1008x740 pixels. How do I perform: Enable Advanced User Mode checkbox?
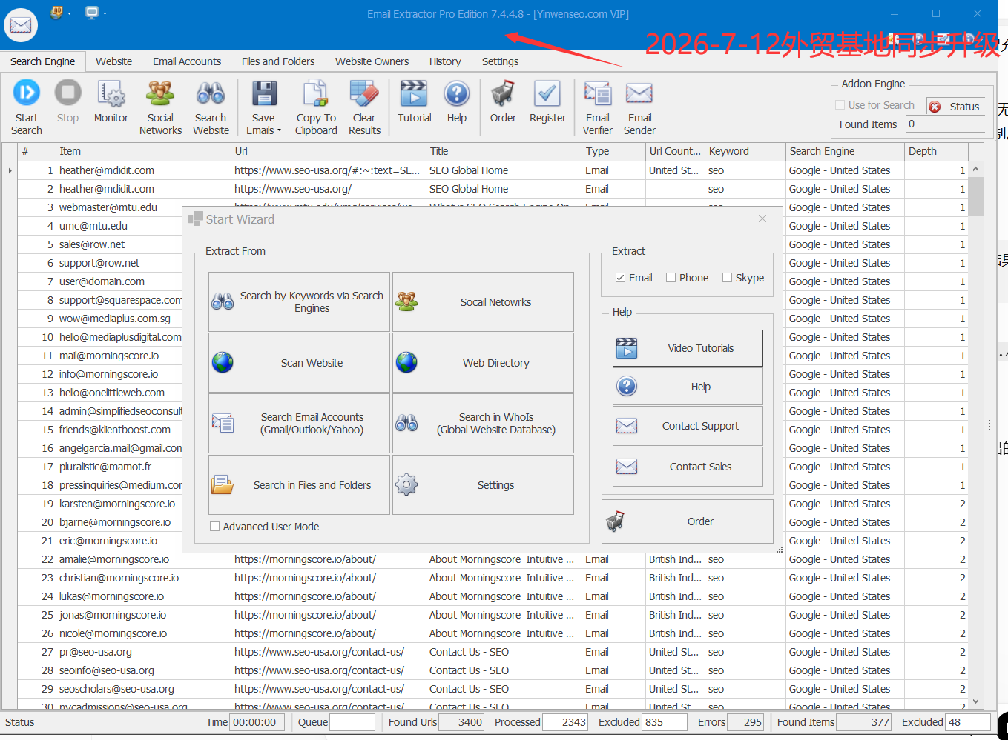pyautogui.click(x=214, y=527)
